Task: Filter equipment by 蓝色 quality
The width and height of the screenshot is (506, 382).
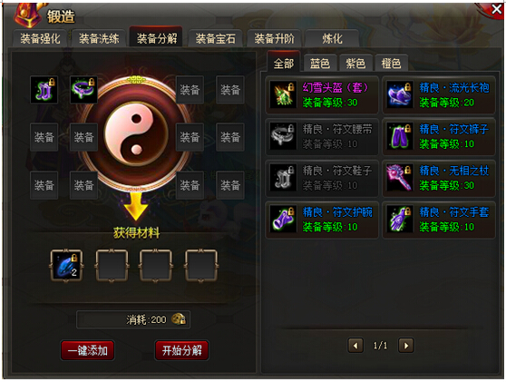Action: click(319, 64)
